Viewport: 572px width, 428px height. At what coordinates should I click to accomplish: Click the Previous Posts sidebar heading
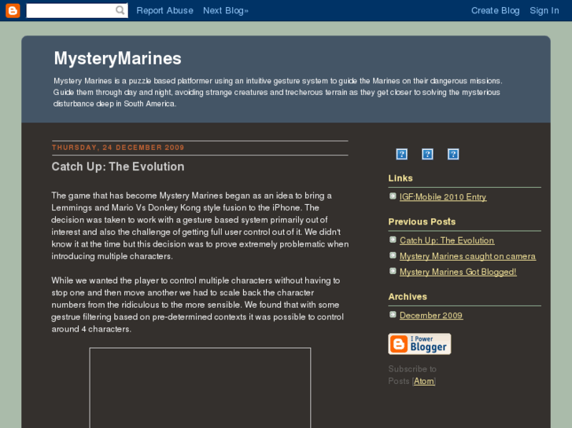point(422,221)
